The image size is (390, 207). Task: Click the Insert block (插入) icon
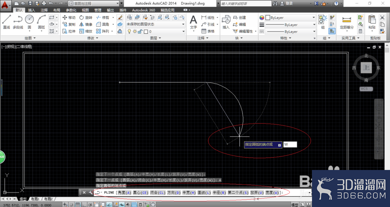[226, 22]
